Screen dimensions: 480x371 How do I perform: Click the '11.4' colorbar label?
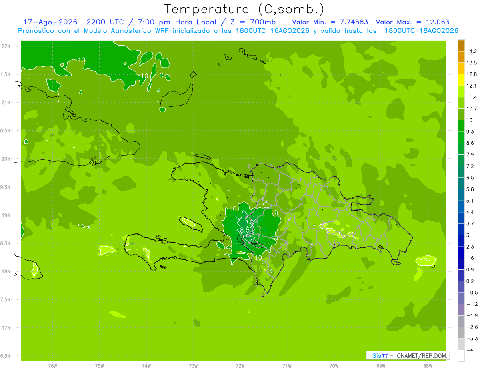tap(472, 97)
